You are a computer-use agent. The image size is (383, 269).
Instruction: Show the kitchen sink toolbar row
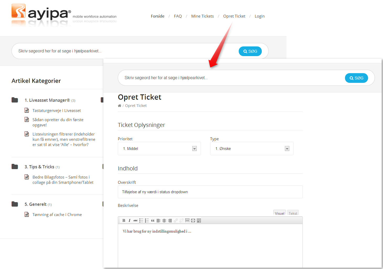[x=199, y=220]
